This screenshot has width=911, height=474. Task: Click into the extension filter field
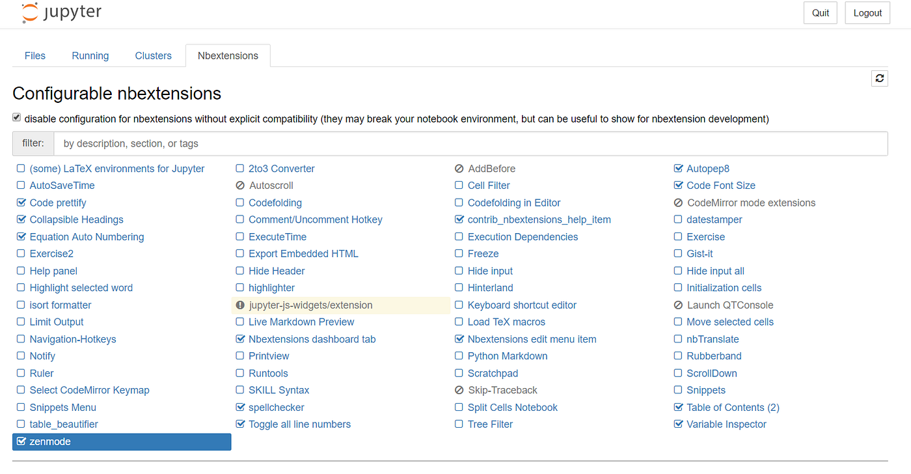470,143
